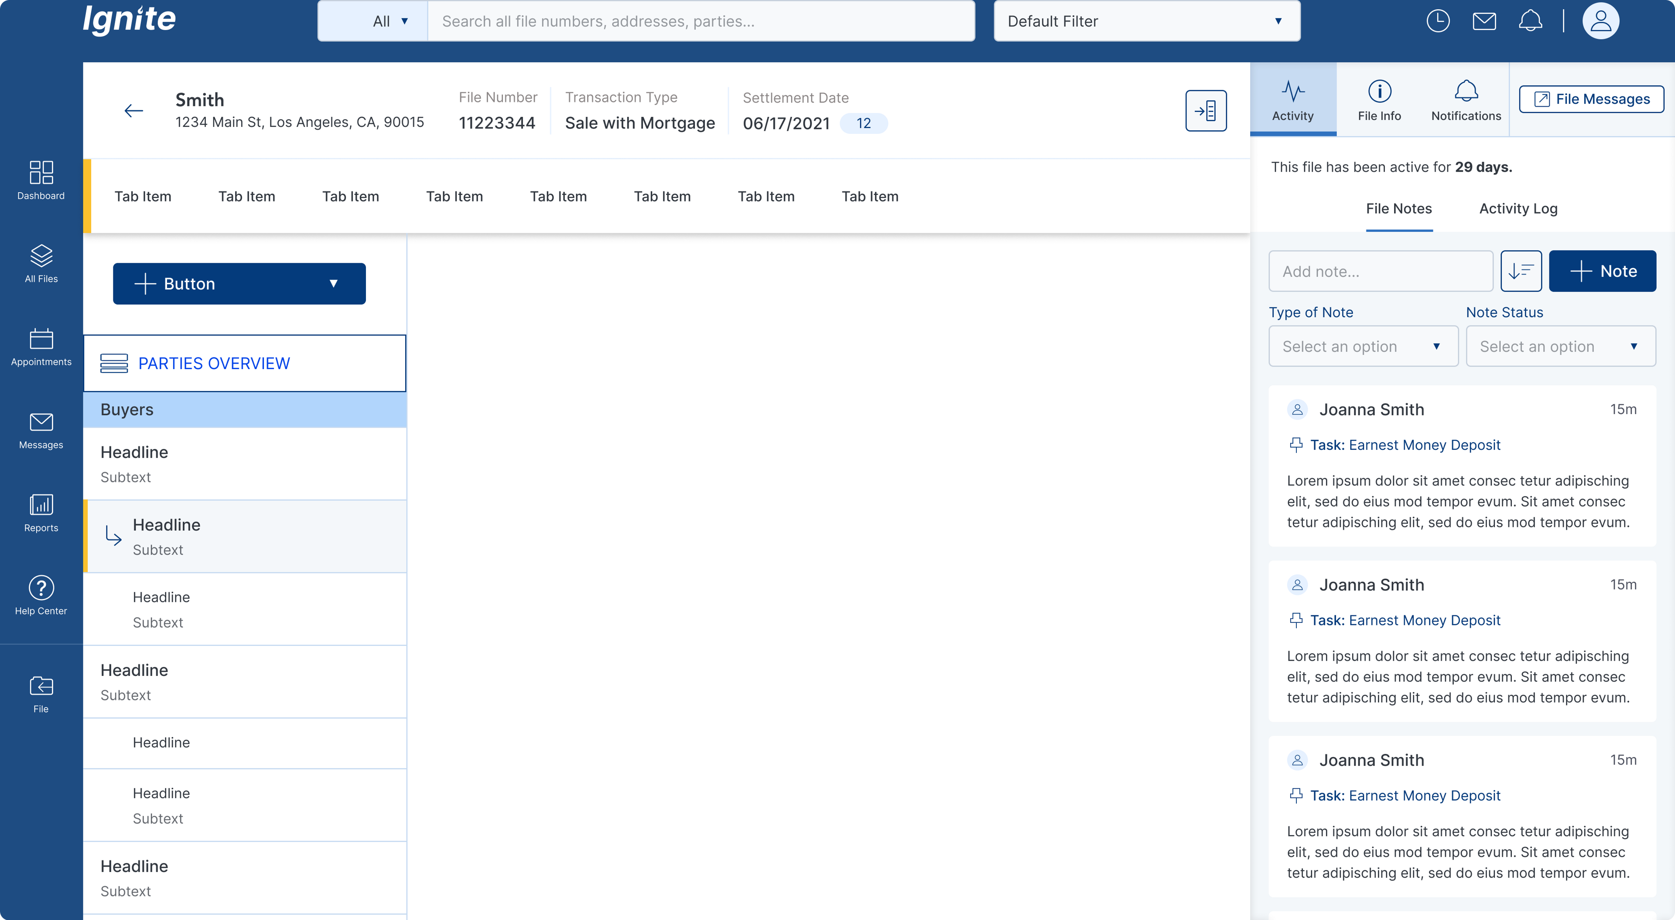Click the file number 11223344

(497, 123)
